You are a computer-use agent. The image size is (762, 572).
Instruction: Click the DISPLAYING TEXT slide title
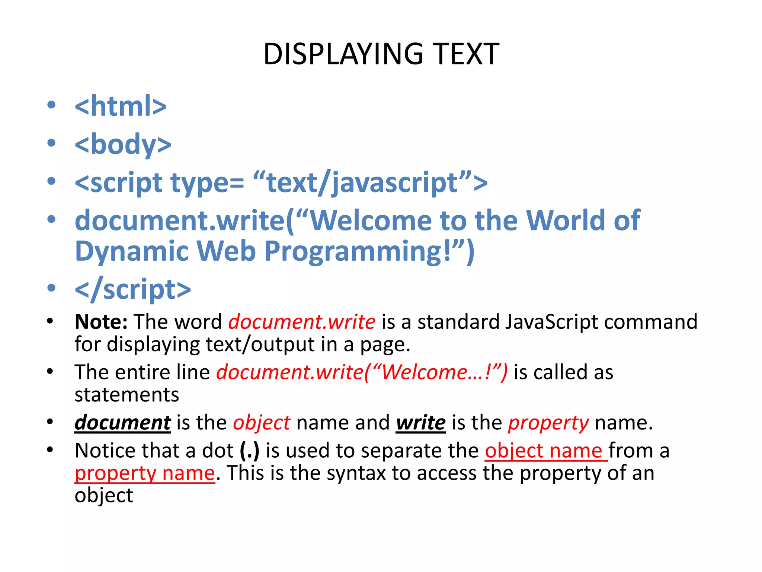[x=381, y=54]
